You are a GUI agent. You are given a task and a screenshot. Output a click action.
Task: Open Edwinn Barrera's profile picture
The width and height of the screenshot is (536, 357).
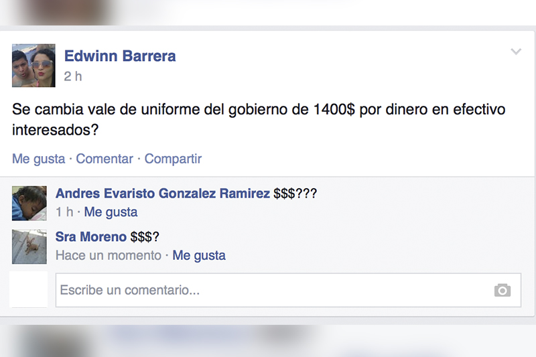[x=33, y=65]
